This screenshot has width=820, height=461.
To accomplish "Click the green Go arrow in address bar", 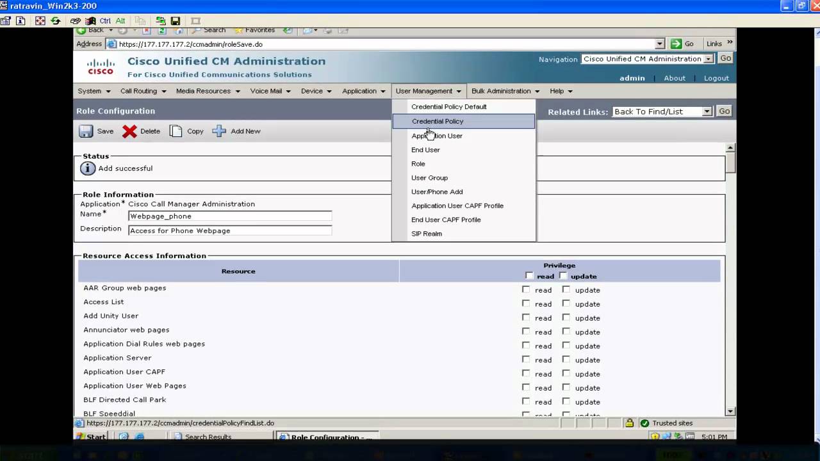I will pos(676,44).
